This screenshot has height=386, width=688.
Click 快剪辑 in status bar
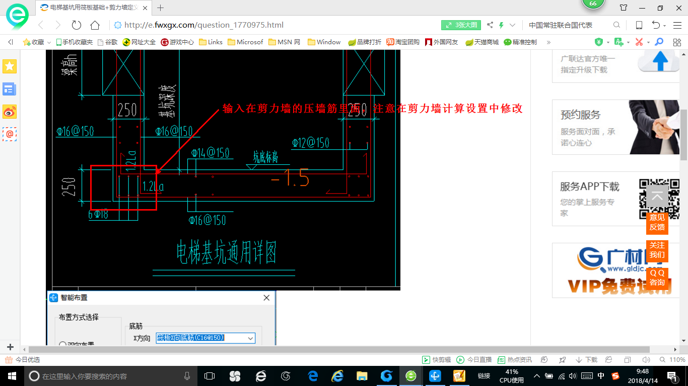coord(436,360)
